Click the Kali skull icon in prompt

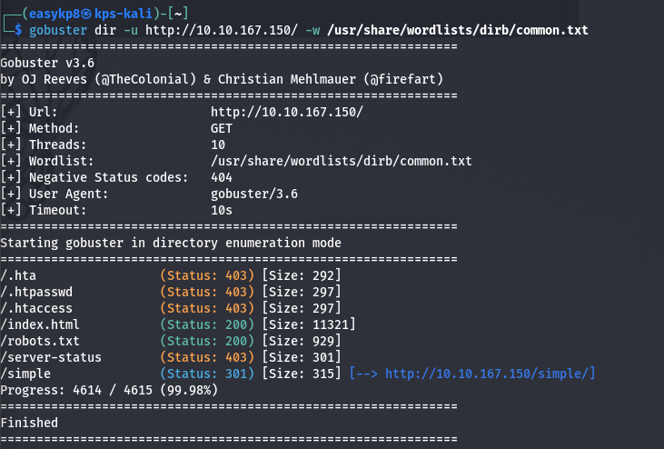(x=86, y=14)
